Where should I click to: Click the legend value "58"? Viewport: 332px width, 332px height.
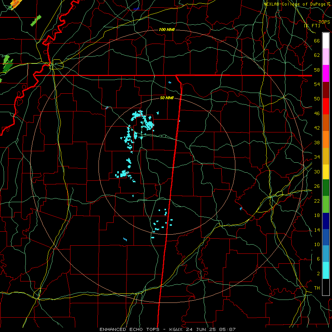tap(317, 70)
